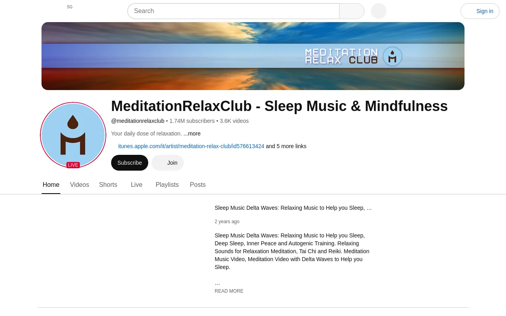506x316 pixels.
Task: Subscribe to the channel
Action: click(130, 163)
